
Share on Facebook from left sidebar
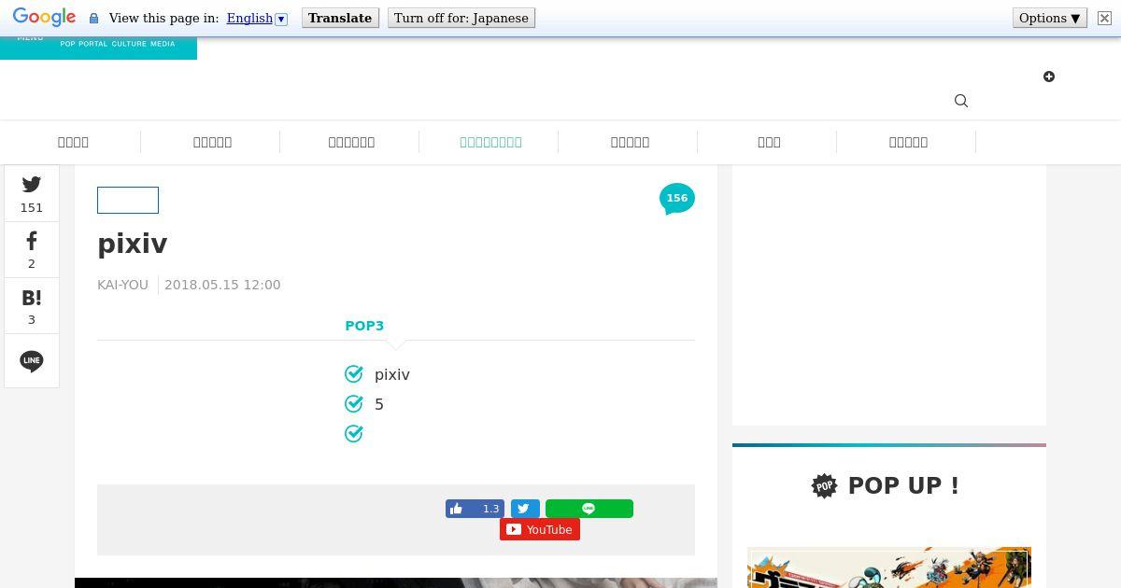click(32, 249)
